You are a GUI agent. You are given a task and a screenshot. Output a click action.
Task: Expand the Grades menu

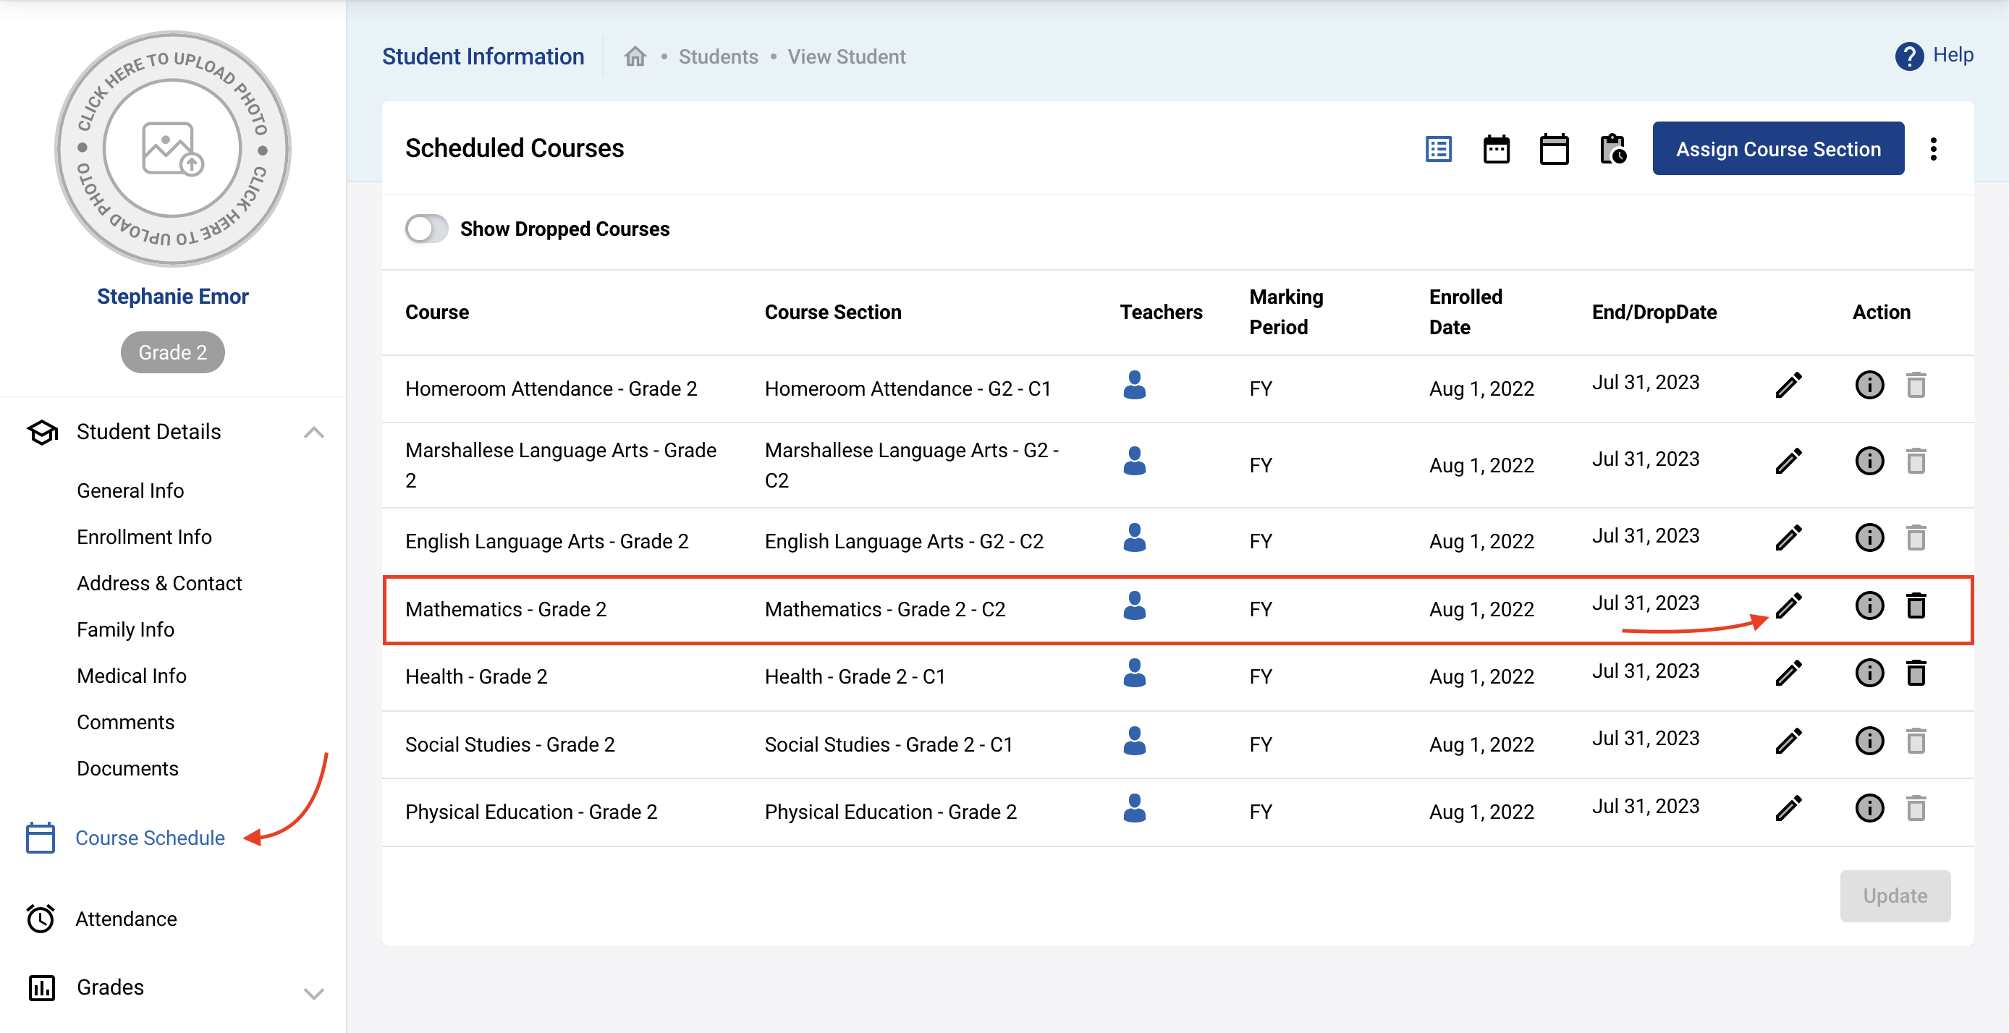[x=313, y=993]
